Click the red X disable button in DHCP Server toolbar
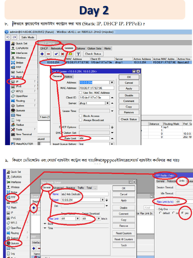This screenshot has width=193, height=258. pyautogui.click(x=63, y=54)
